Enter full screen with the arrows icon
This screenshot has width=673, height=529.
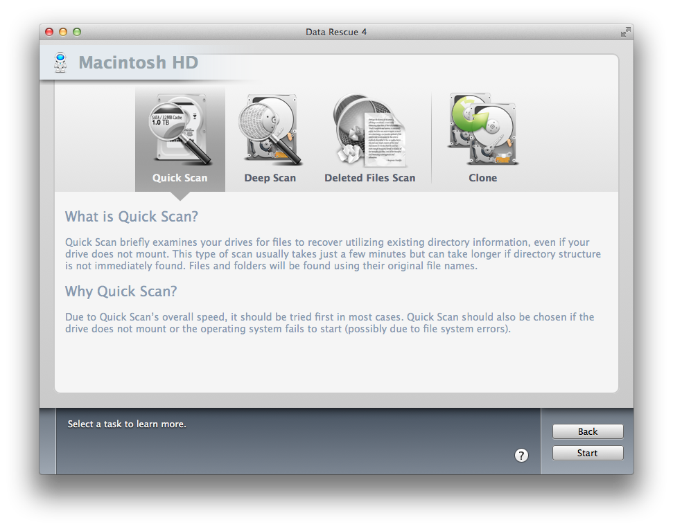tap(625, 32)
